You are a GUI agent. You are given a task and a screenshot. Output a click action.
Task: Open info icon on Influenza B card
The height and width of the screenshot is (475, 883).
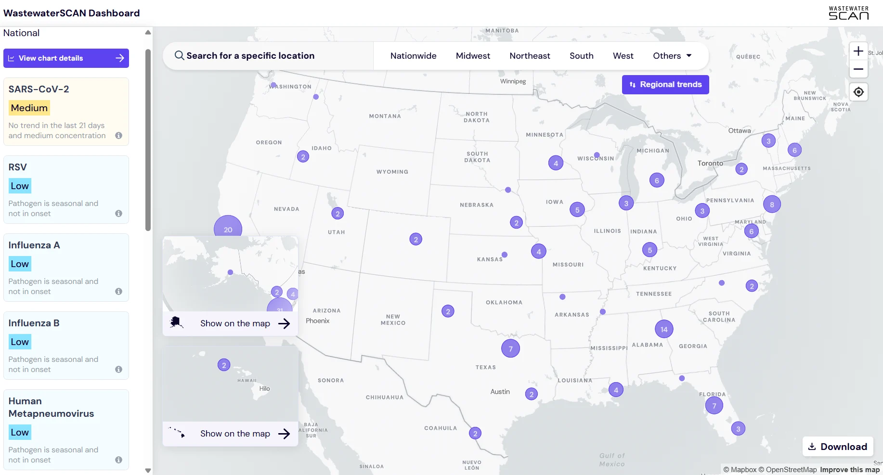118,370
